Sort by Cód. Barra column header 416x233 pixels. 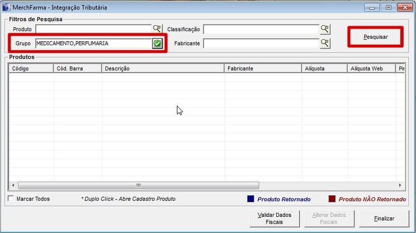[77, 69]
